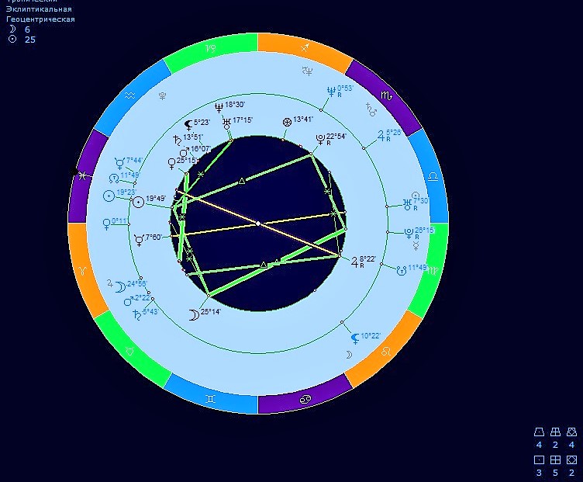Click the blue Lilith glyph at 10°22'

coord(355,338)
